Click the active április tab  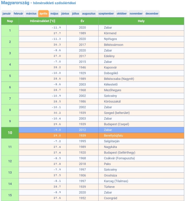point(44,14)
